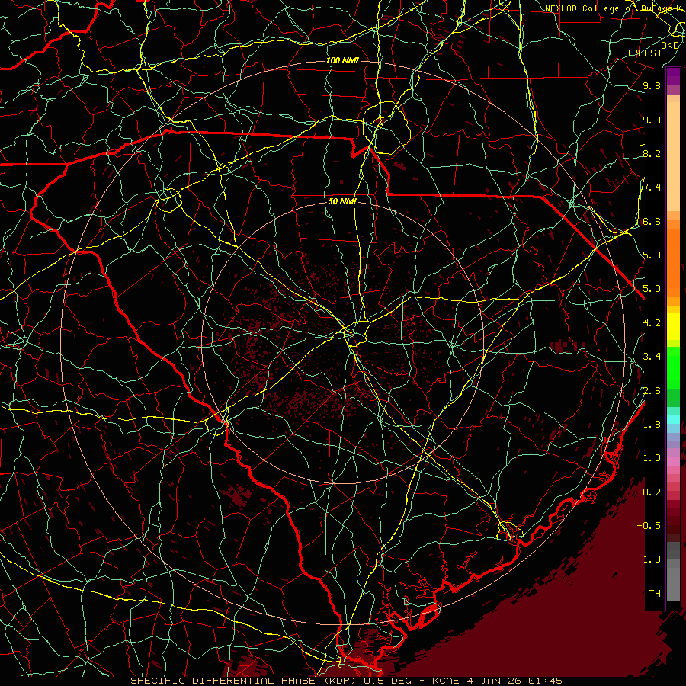The width and height of the screenshot is (686, 686).
Task: Click the "SPECIFIC DIFFERENTIAL PHASE (KDP)" caption text
Action: click(242, 681)
